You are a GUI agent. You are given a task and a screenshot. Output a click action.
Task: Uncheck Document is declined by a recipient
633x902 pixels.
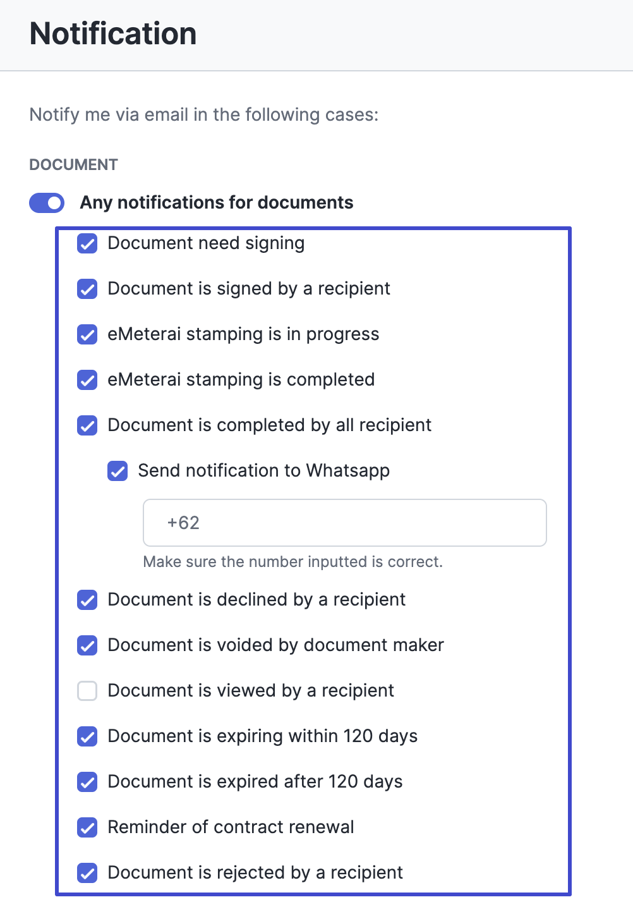(87, 600)
